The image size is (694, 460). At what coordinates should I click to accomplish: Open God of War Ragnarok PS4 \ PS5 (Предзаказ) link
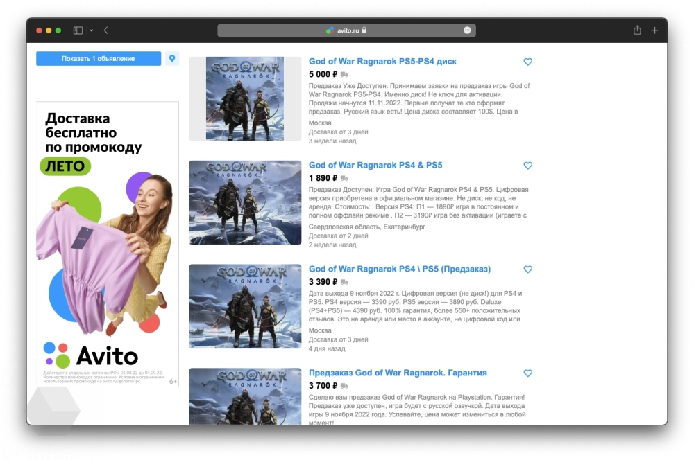[x=399, y=269]
